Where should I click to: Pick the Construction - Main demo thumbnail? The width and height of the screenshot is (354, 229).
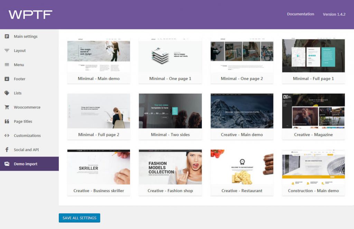(313, 168)
